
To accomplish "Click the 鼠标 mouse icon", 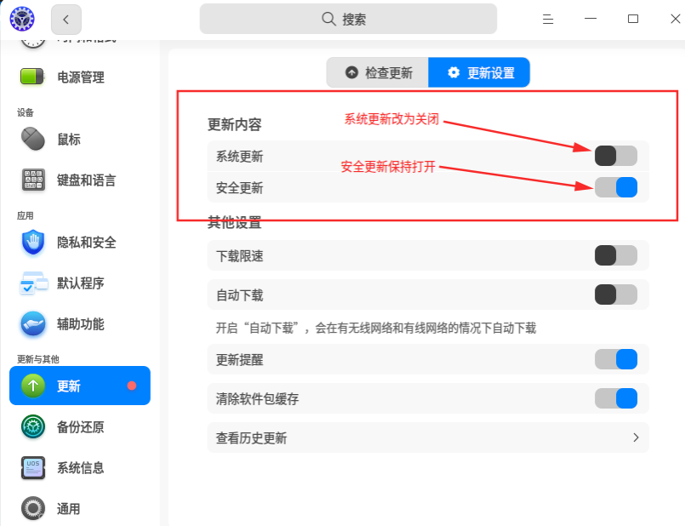I will point(33,139).
